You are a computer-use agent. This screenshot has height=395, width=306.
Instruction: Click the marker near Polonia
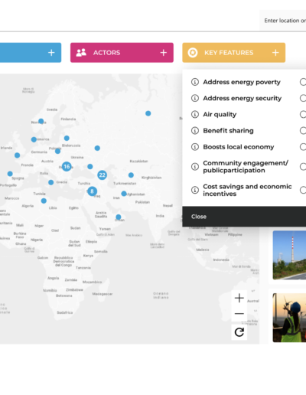[57, 151]
